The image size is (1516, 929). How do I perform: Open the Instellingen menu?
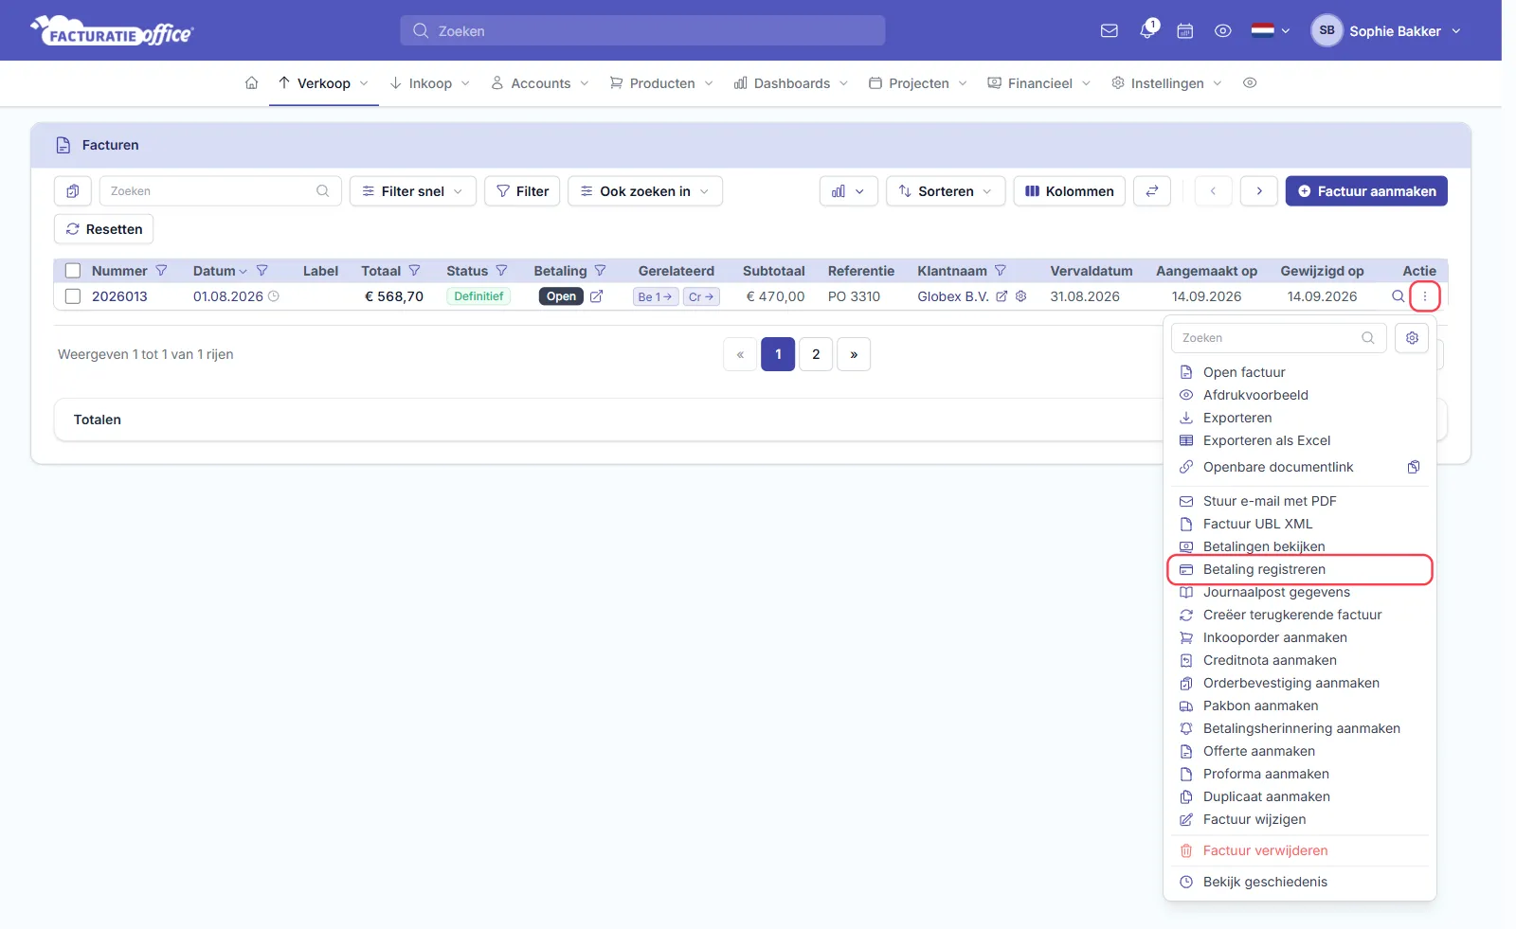(x=1166, y=83)
